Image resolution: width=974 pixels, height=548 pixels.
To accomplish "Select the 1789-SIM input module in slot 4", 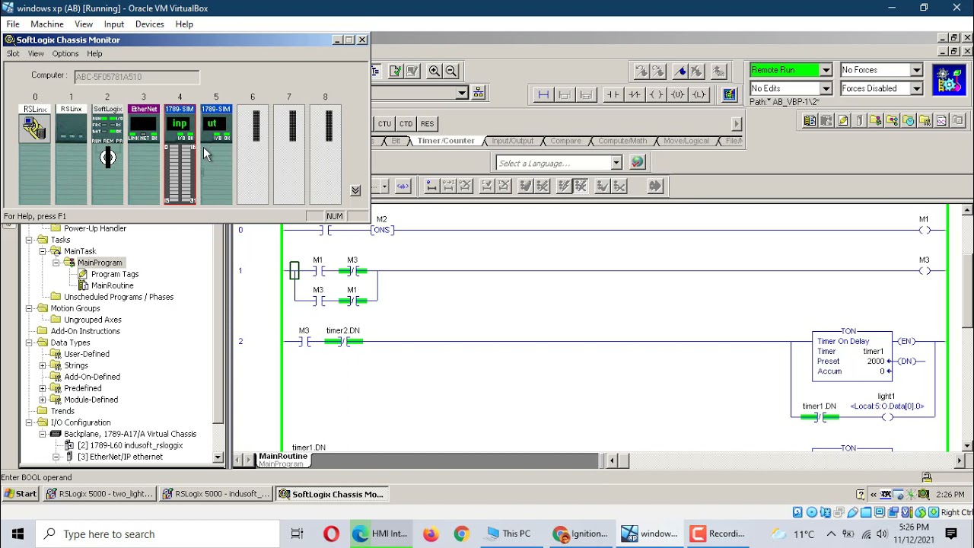I will point(180,155).
